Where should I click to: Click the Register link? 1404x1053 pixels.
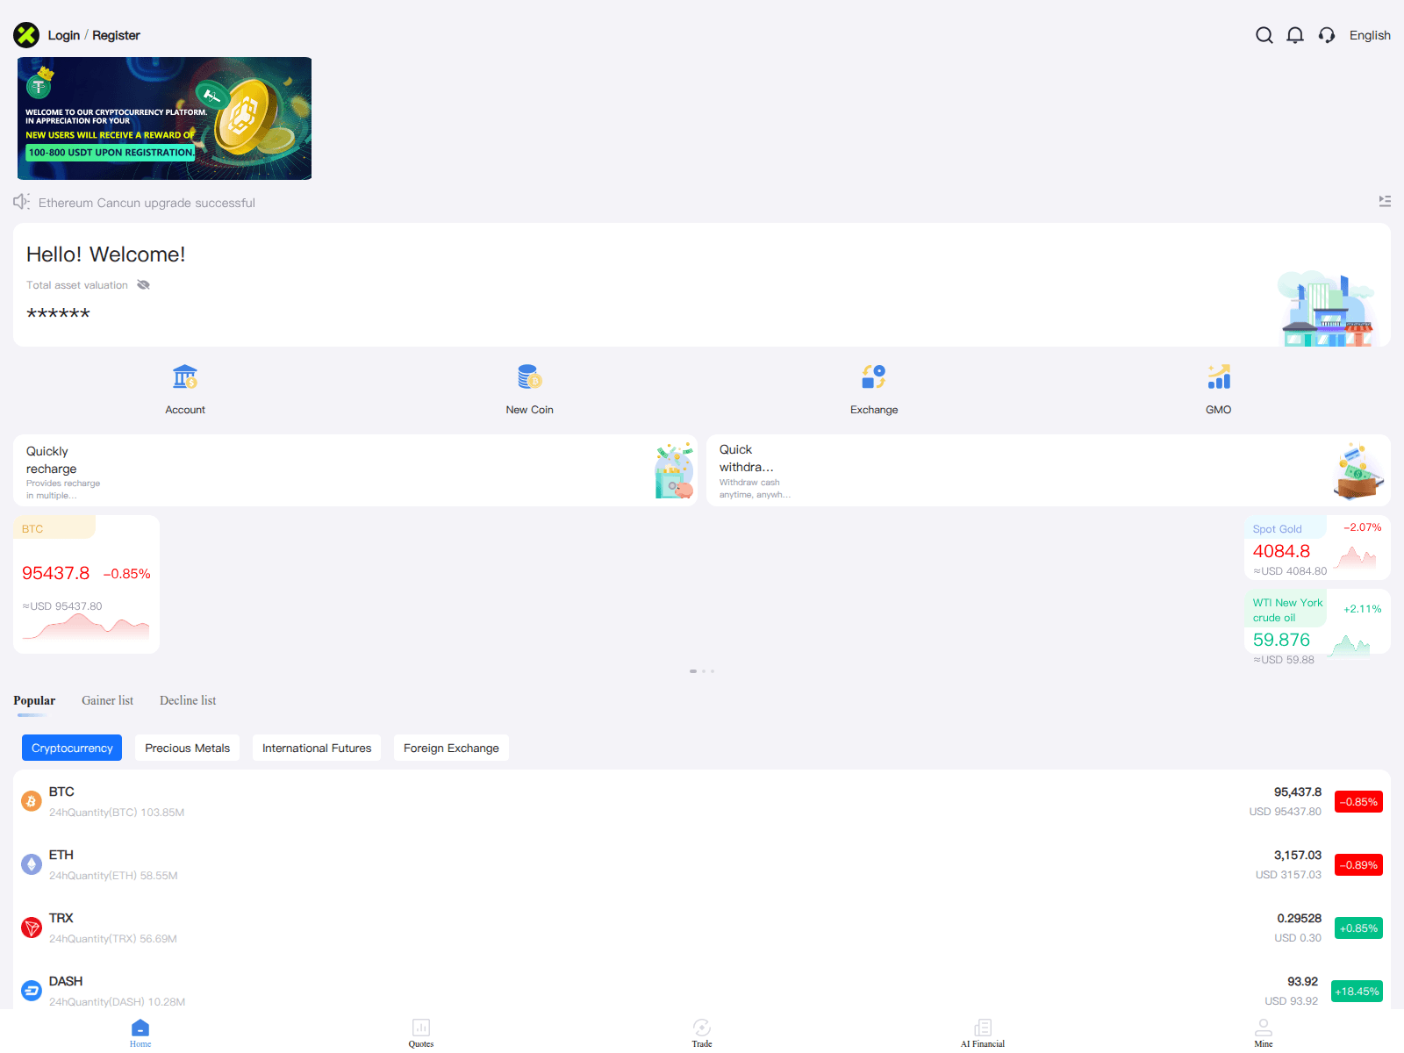[116, 35]
